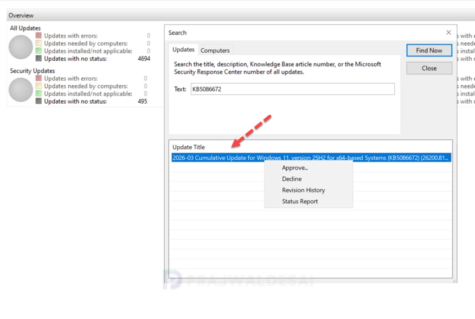Click the Find Now button
Viewport: 475px width, 319px height.
tap(429, 50)
